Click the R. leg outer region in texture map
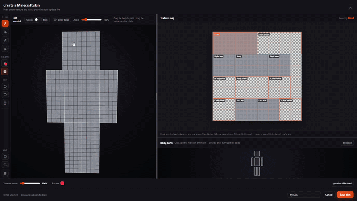The image size is (357, 201). click(x=224, y=87)
